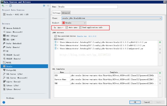The image size is (167, 106).
Task: Click down arrow next to additional driver files
Action: [160, 53]
